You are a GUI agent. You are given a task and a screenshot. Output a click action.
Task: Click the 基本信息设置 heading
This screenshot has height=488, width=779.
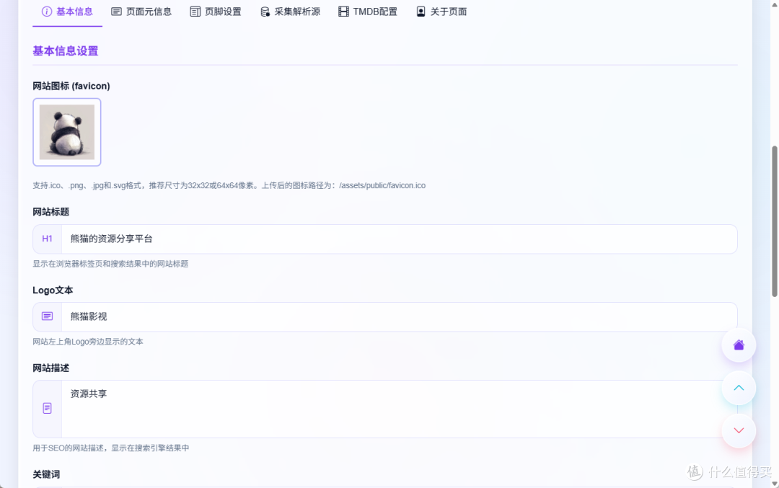click(66, 51)
